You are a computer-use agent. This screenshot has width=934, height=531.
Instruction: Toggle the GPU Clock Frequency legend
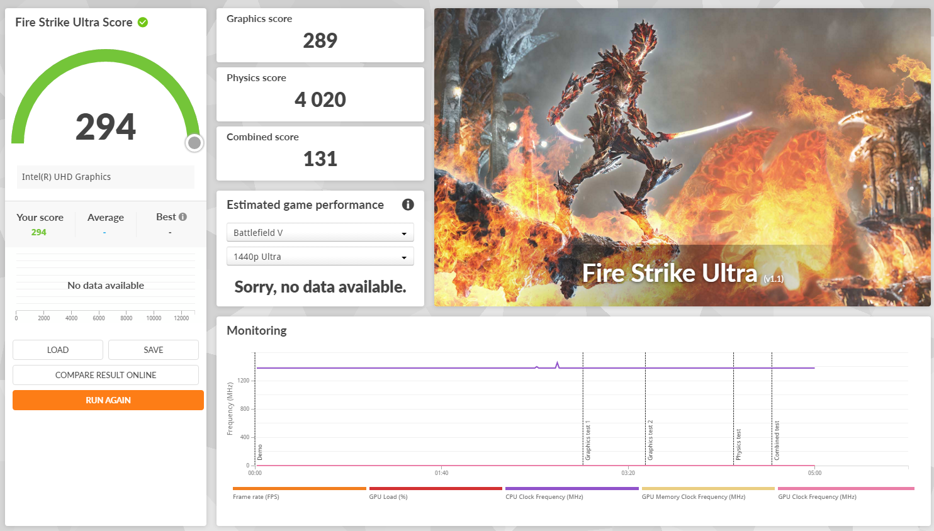[x=846, y=493]
